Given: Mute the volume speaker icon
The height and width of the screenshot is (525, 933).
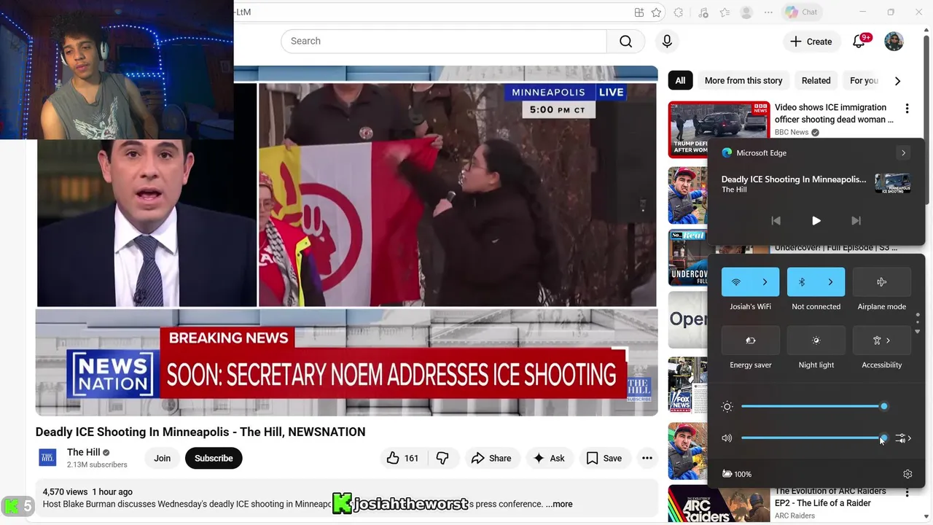Looking at the screenshot, I should 727,438.
